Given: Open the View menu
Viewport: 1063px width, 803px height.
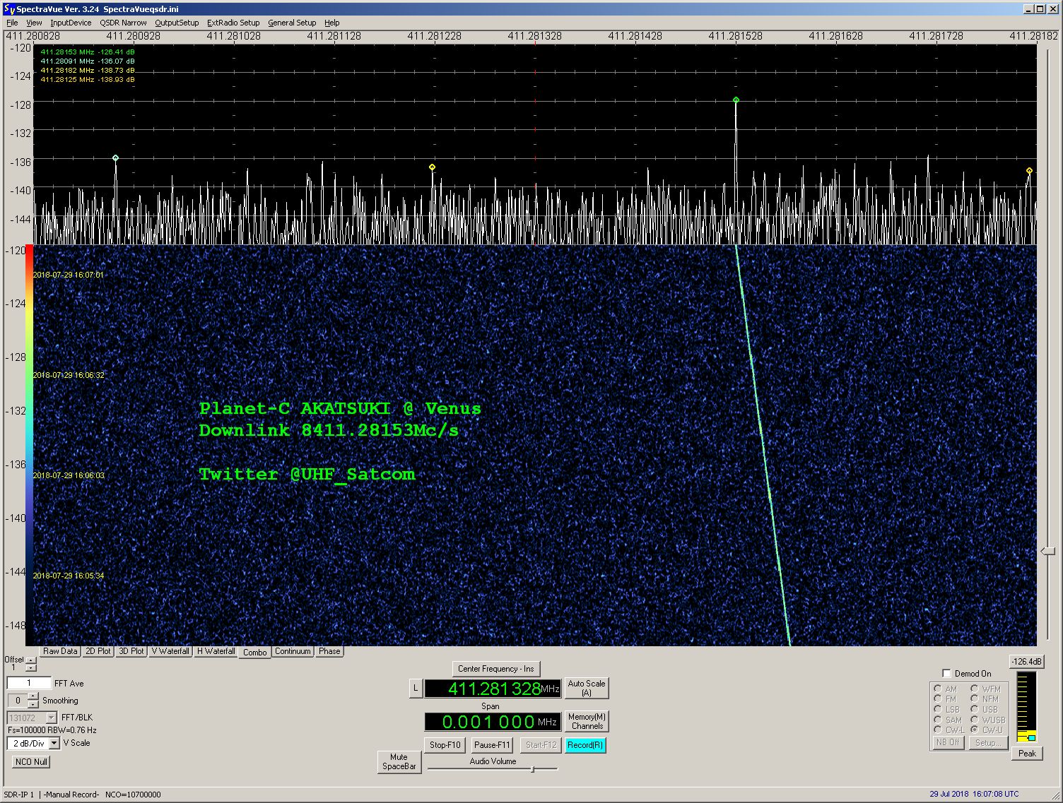Looking at the screenshot, I should [x=34, y=23].
